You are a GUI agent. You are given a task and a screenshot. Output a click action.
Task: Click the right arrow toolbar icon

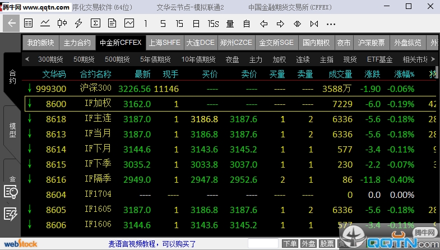[x=280, y=24]
